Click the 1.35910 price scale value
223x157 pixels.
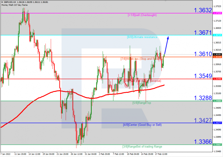[218, 65]
